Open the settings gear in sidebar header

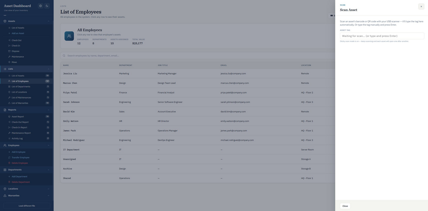[40, 6]
